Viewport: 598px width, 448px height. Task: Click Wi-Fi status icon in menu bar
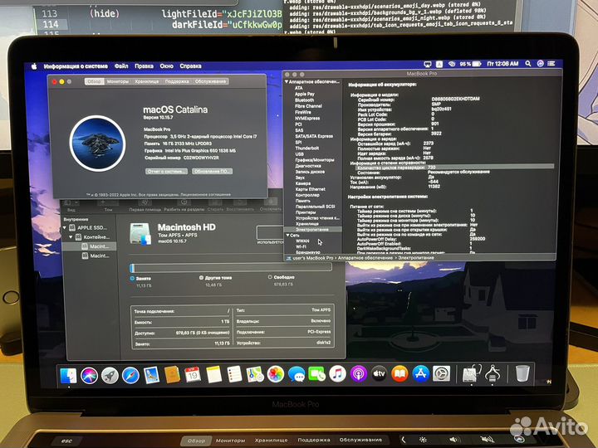click(x=452, y=64)
